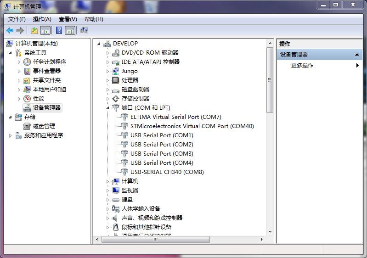Collapse the 系统工具 tree node

click(10, 53)
